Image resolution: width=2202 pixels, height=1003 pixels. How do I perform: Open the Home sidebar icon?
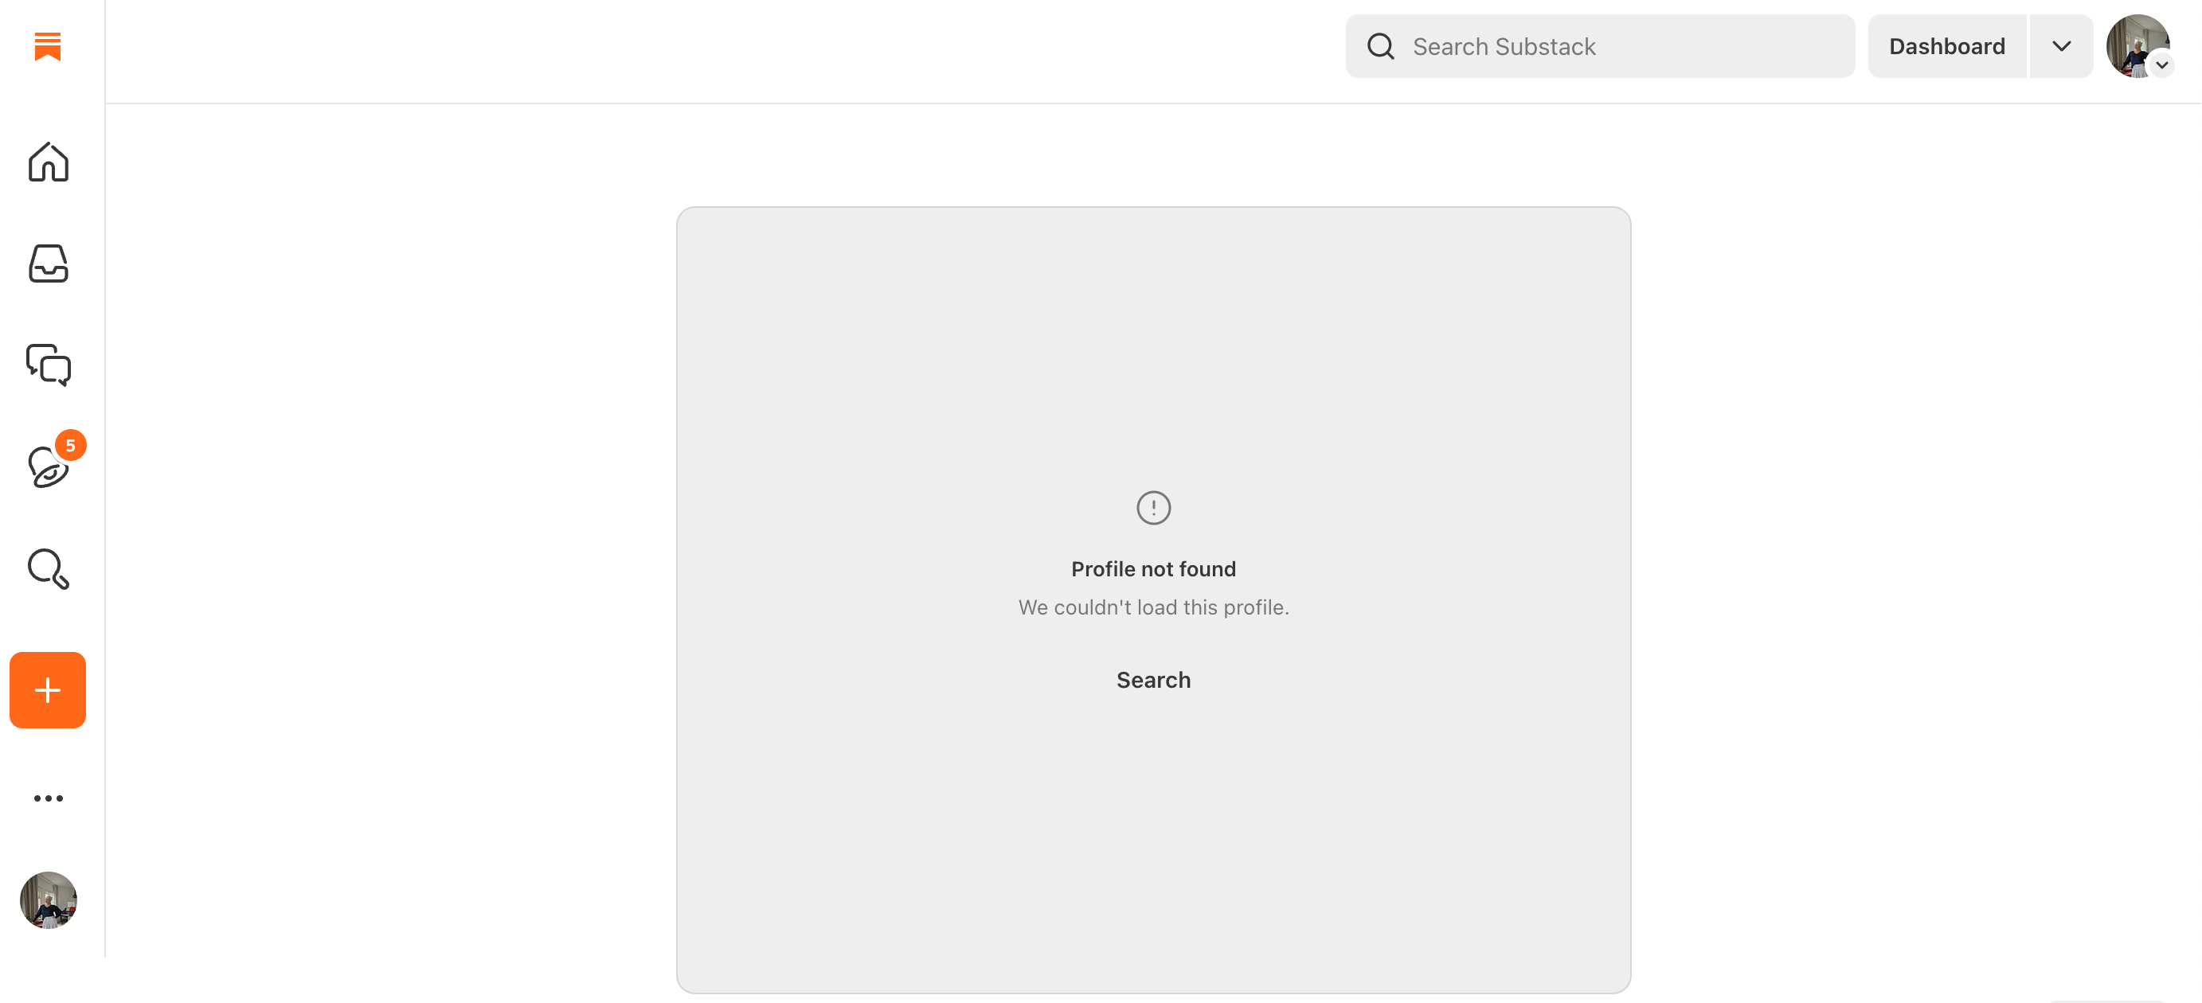[48, 162]
